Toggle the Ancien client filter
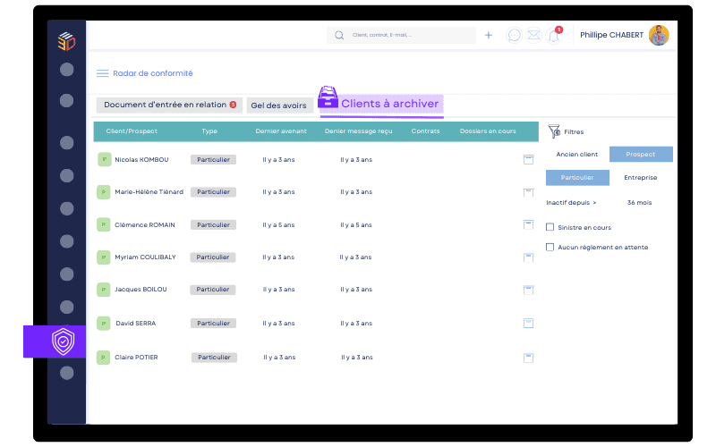 577,154
